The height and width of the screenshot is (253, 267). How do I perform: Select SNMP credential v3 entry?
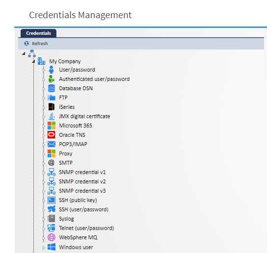tap(82, 191)
